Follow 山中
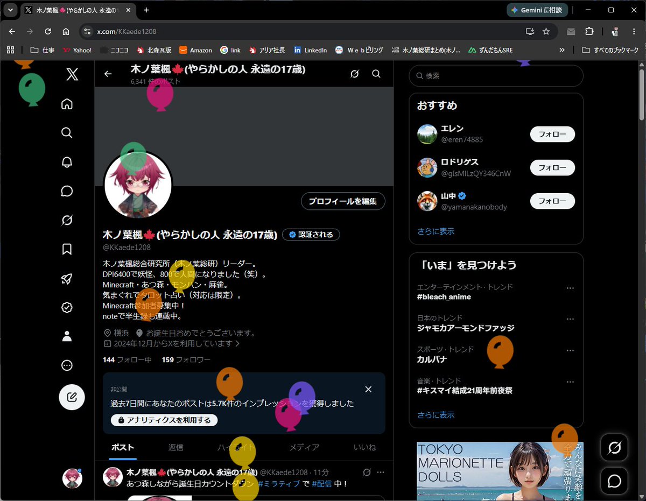Viewport: 646px width, 501px height. tap(552, 201)
